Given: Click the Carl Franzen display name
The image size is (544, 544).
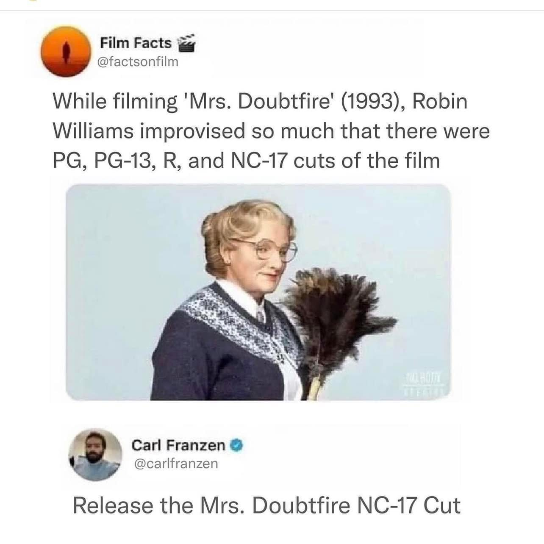Looking at the screenshot, I should point(178,445).
